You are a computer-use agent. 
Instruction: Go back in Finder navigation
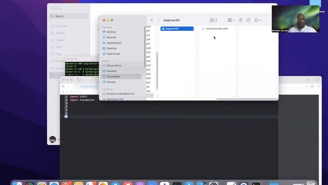[152, 20]
